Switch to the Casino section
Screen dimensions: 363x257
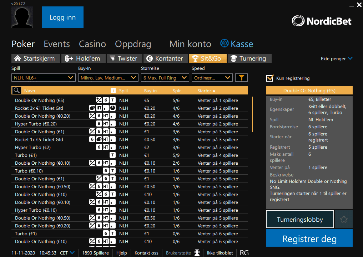coord(92,44)
